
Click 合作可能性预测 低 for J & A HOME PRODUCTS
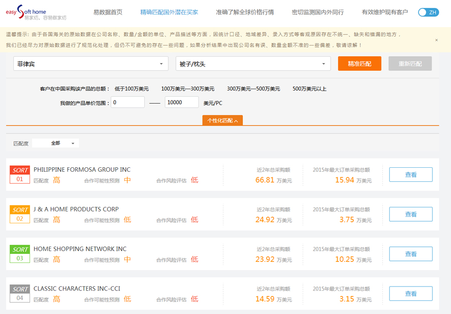tap(108, 220)
